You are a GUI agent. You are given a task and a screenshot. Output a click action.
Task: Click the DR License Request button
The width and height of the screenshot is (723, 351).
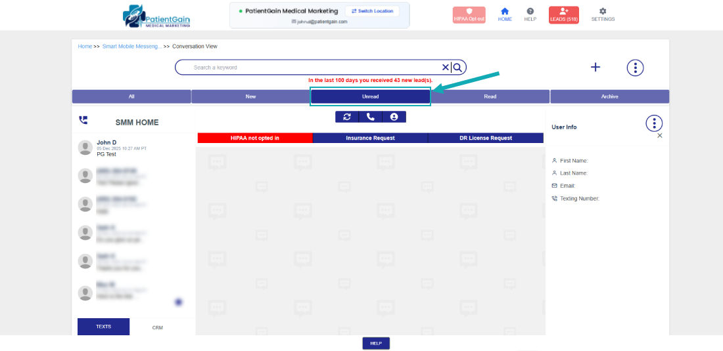coord(486,138)
